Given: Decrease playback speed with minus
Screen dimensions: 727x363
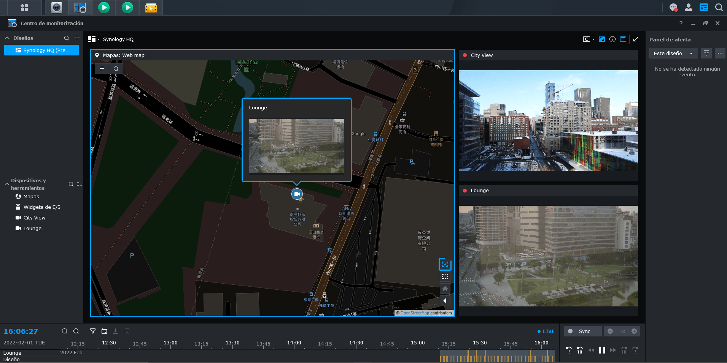Looking at the screenshot, I should [x=610, y=331].
